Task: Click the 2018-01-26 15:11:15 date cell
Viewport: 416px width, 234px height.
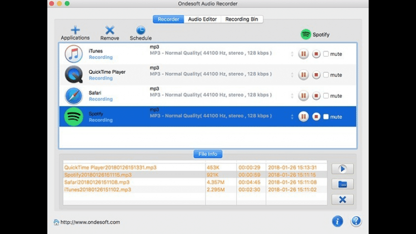Action: click(292, 175)
